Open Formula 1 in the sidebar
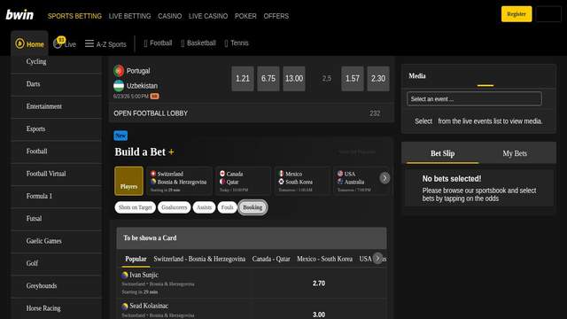567x319 pixels. pos(57,197)
